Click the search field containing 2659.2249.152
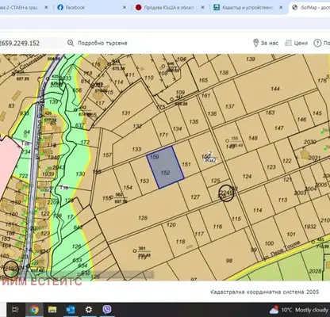Screen dimensions: 330x317 pos(31,43)
